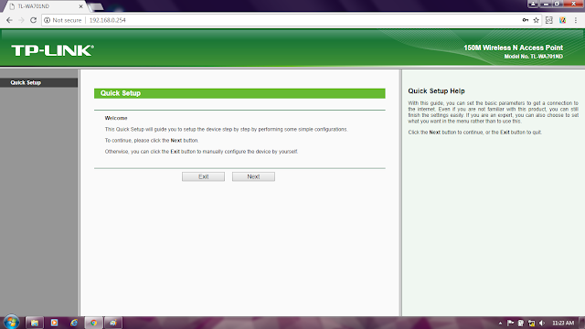
Task: Click the Show desktop button
Action: [x=582, y=323]
